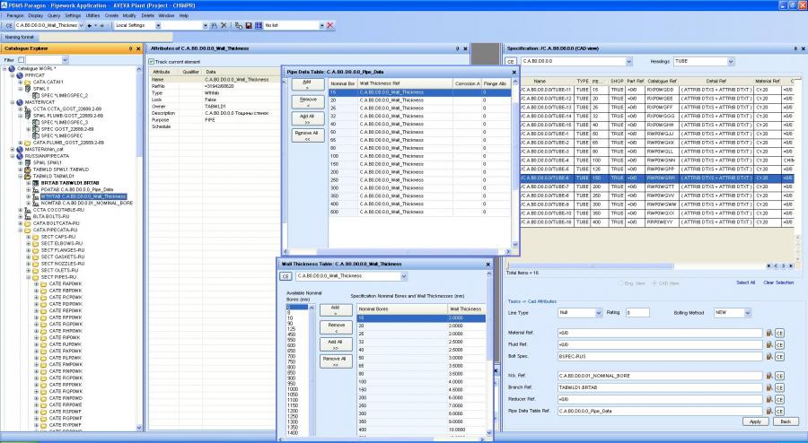The width and height of the screenshot is (808, 443).
Task: Click the CE button next to Branch Ref
Action: (779, 388)
